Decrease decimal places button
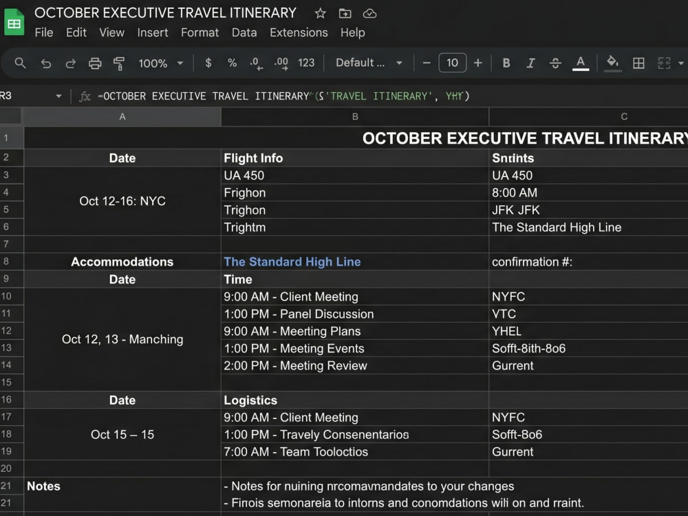Viewport: 688px width, 516px height. [256, 63]
